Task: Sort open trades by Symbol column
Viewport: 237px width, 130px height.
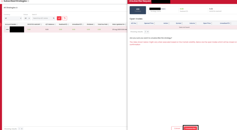Action: coord(182,23)
